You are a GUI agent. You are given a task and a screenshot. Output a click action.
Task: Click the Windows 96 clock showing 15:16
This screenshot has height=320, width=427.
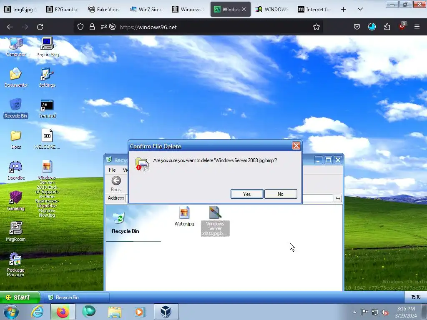(416, 297)
